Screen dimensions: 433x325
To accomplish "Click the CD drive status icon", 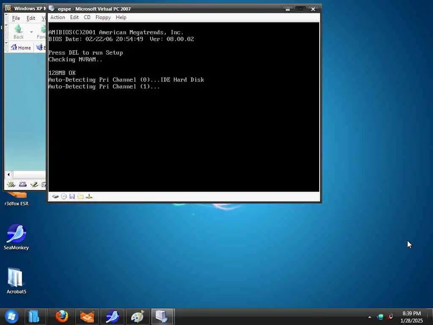I will pyautogui.click(x=64, y=196).
